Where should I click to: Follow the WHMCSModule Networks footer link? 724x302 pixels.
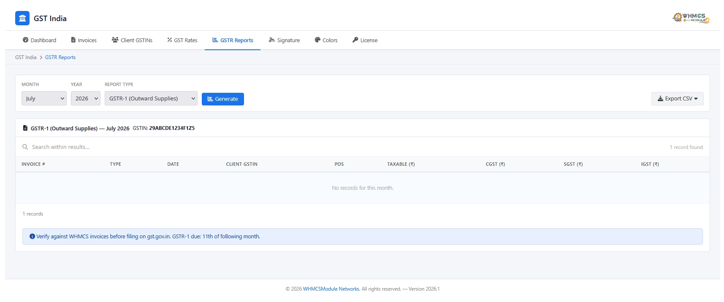331,289
